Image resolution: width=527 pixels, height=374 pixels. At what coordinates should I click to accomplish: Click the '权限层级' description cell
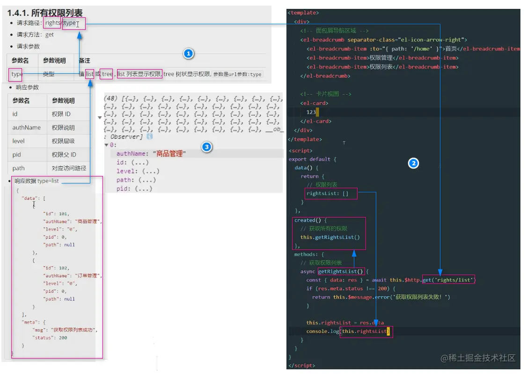coord(63,141)
